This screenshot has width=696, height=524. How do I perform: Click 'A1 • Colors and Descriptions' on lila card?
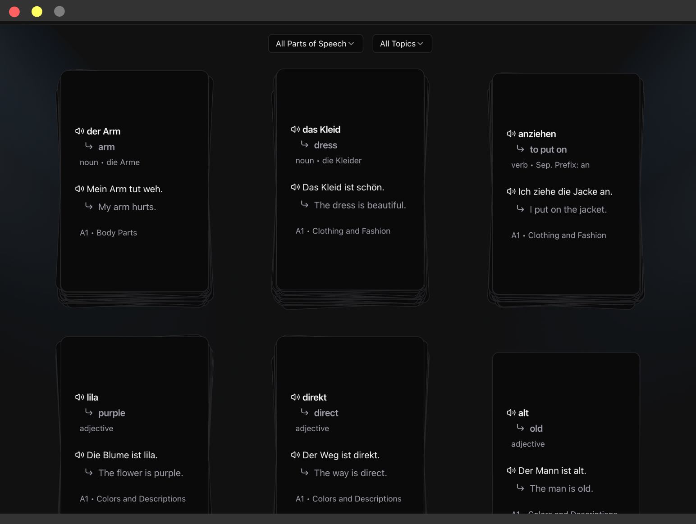click(133, 499)
